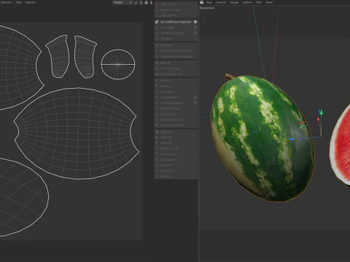Choose Unstitch UV command

176,114
